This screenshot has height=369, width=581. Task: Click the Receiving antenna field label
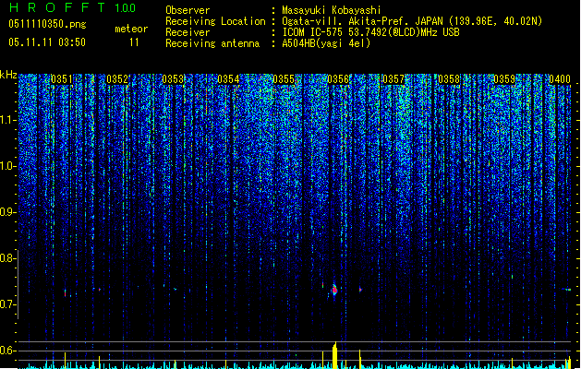click(212, 43)
